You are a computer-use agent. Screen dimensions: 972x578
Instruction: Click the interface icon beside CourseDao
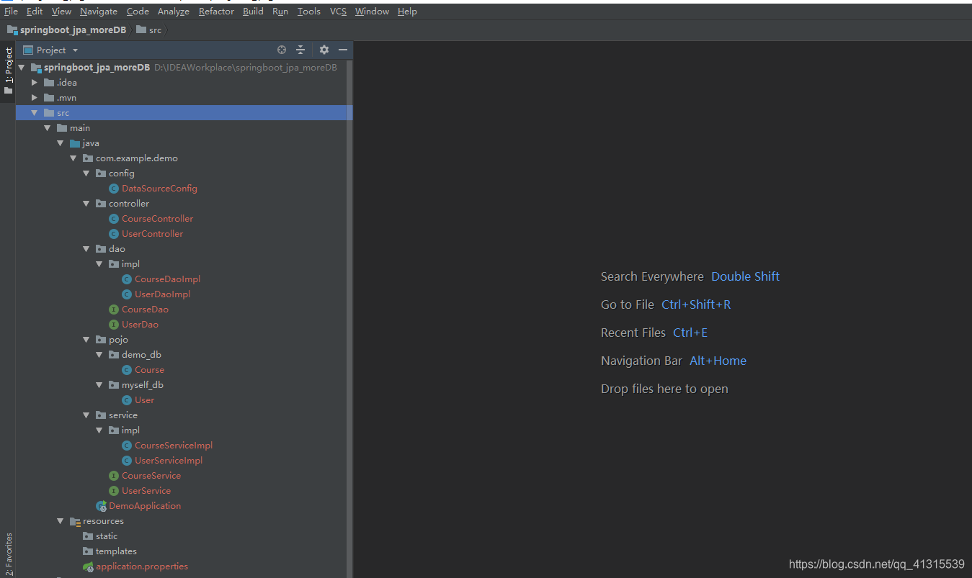(113, 309)
